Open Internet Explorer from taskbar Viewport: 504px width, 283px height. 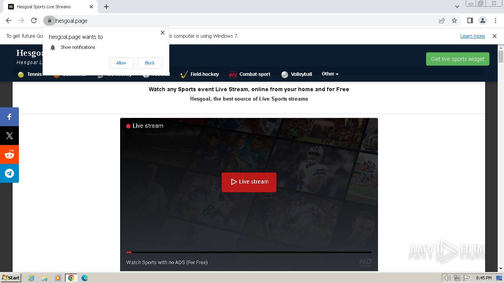[31, 278]
